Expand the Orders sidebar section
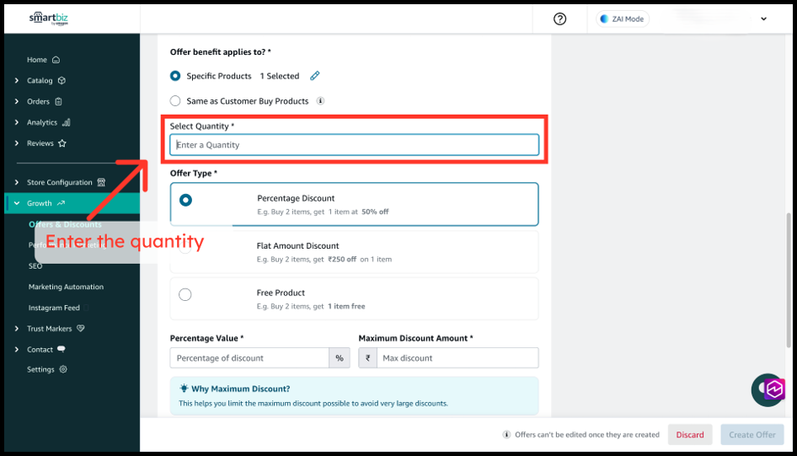797x456 pixels. click(17, 102)
